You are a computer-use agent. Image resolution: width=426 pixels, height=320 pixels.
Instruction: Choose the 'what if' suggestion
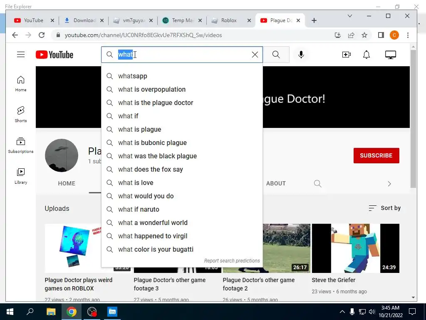182,116
